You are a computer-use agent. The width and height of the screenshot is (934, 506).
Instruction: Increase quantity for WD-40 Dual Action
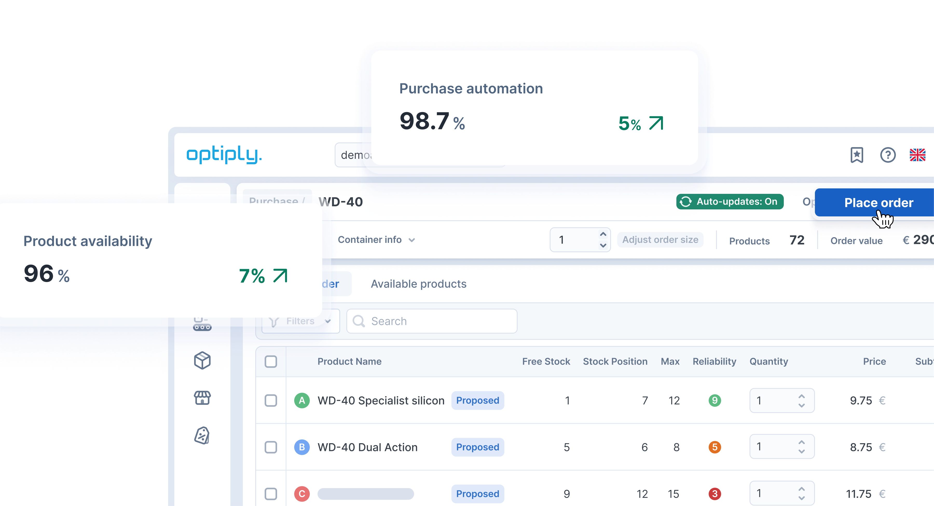[x=801, y=442]
